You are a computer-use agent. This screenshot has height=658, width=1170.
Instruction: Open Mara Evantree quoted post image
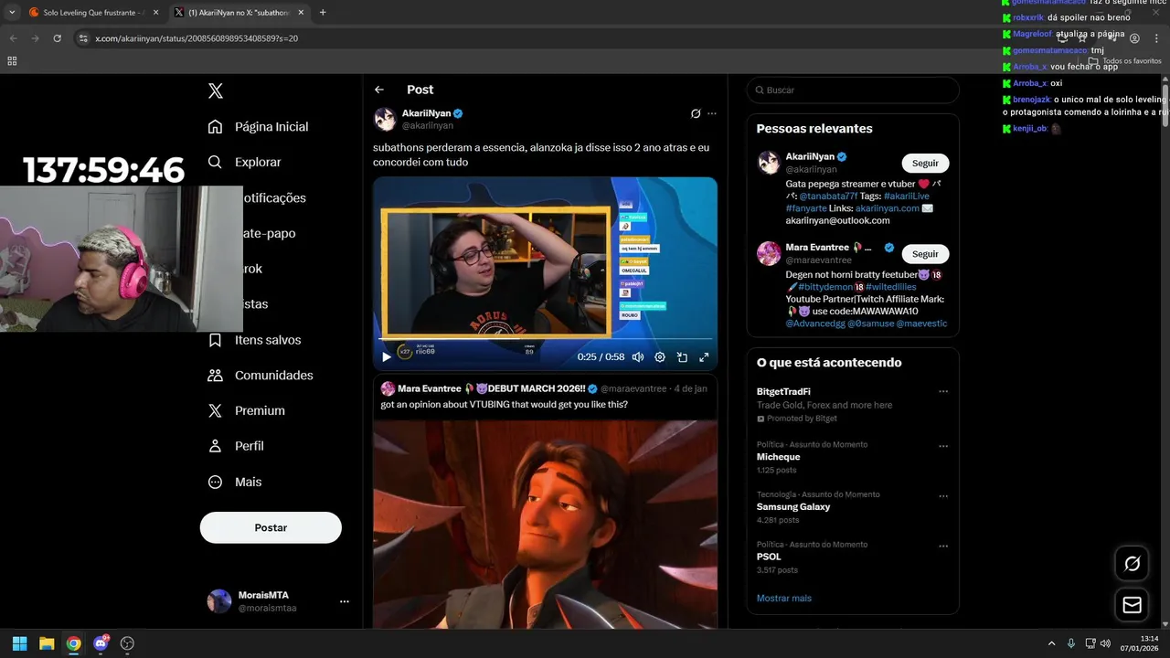click(x=545, y=524)
